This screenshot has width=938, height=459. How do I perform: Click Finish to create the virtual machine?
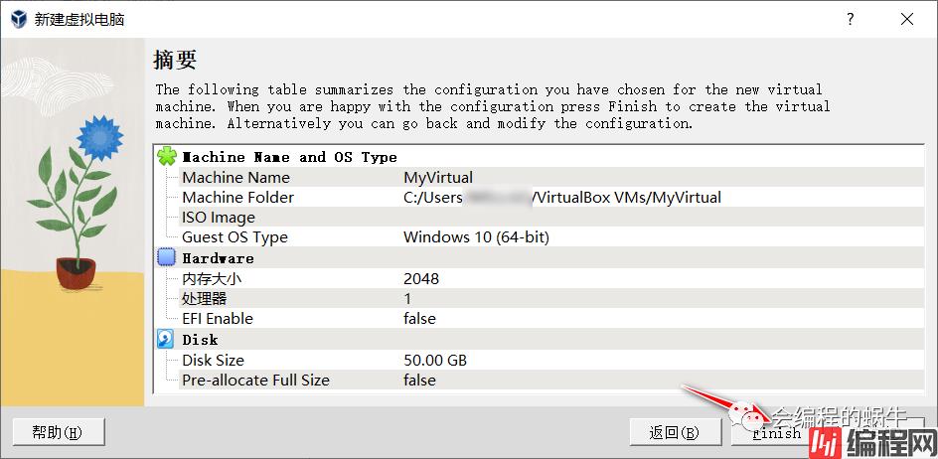776,433
